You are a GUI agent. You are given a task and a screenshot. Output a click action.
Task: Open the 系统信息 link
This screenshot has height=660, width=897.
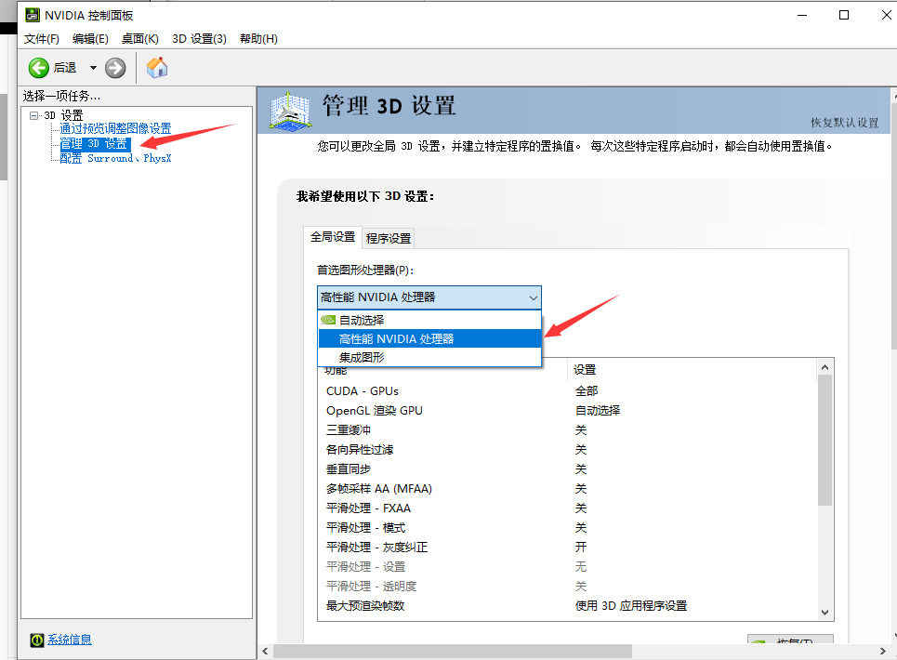pyautogui.click(x=69, y=640)
